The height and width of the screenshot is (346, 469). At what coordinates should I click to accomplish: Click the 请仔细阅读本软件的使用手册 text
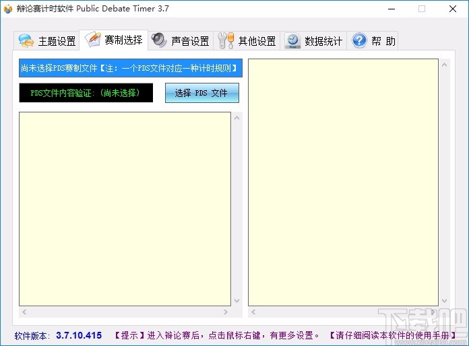393,335
